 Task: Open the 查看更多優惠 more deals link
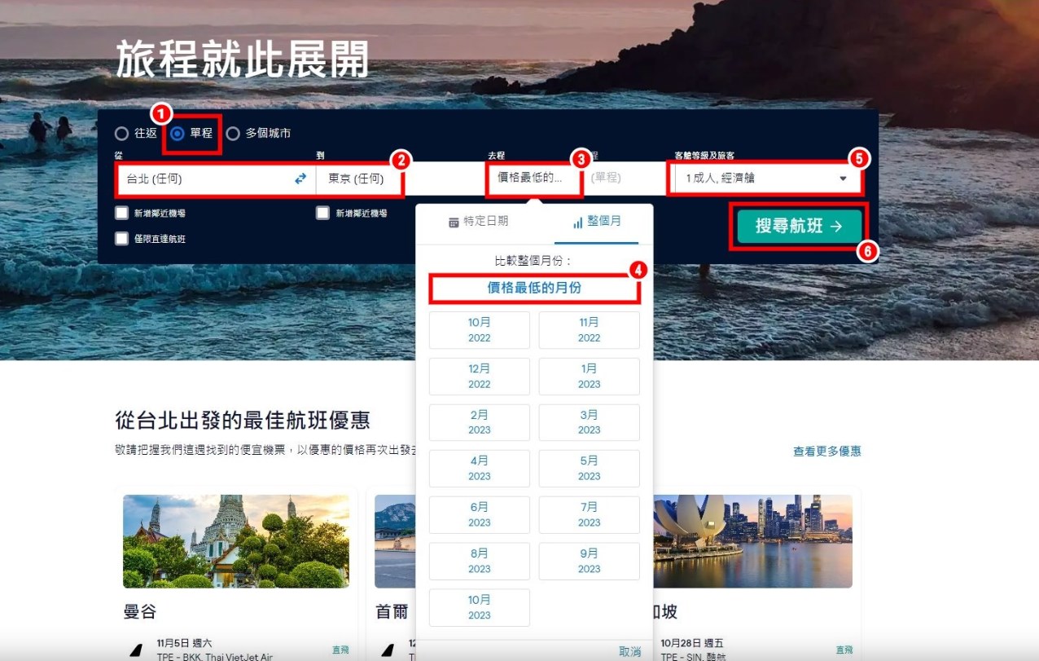pyautogui.click(x=826, y=452)
